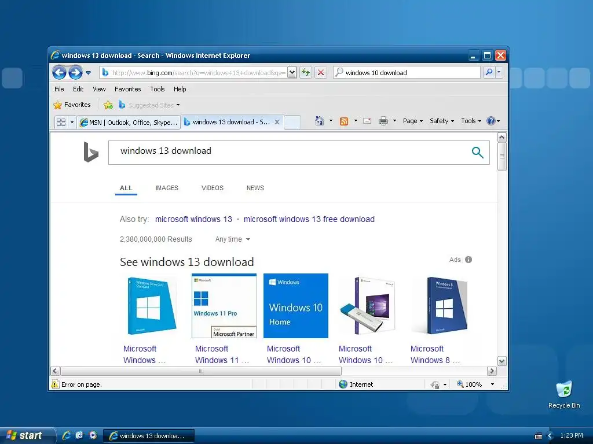Click the Read Mail envelope icon
Image resolution: width=593 pixels, height=444 pixels.
367,121
